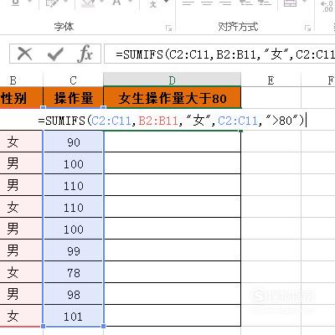The width and height of the screenshot is (335, 335).
Task: Click the in-cell SUMIFS formula being edited
Action: (x=172, y=121)
